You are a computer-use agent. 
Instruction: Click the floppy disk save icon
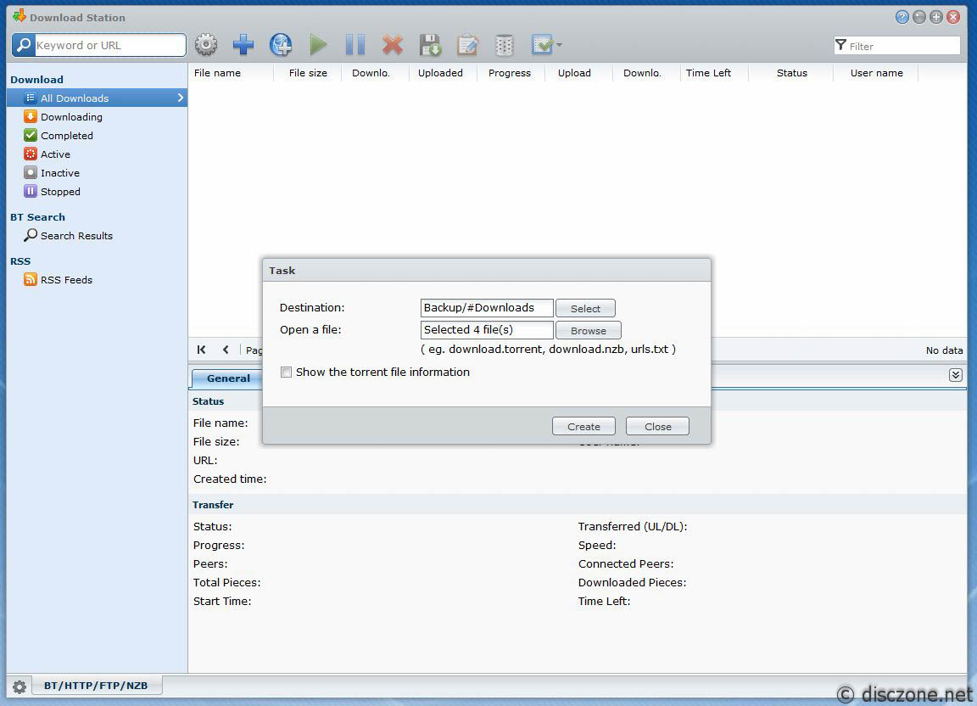click(x=430, y=45)
